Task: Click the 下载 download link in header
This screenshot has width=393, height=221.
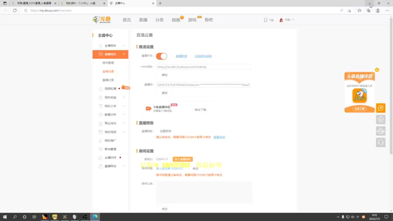Action: coord(269,20)
